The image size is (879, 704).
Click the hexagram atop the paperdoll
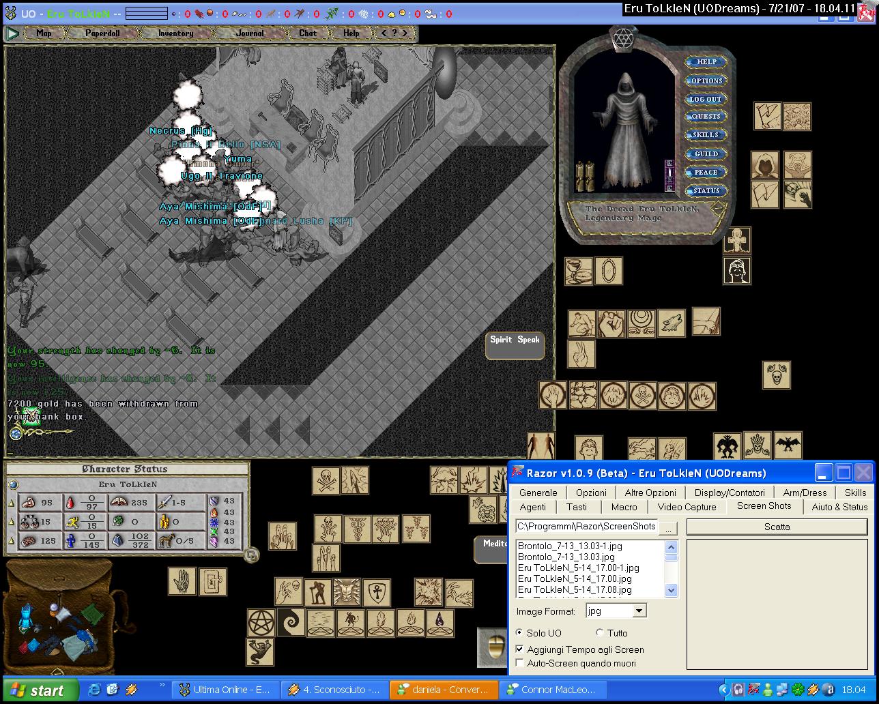click(622, 39)
